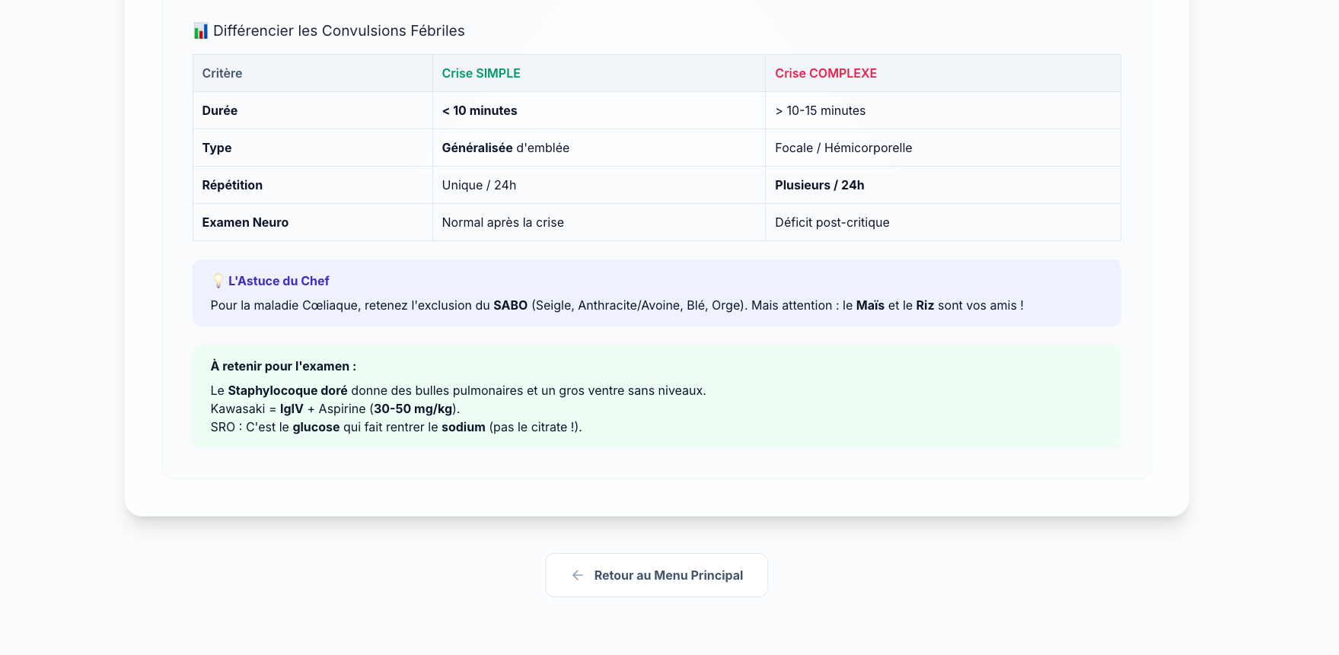This screenshot has width=1339, height=655.
Task: Select the Crise SIMPLE column header
Action: [481, 73]
